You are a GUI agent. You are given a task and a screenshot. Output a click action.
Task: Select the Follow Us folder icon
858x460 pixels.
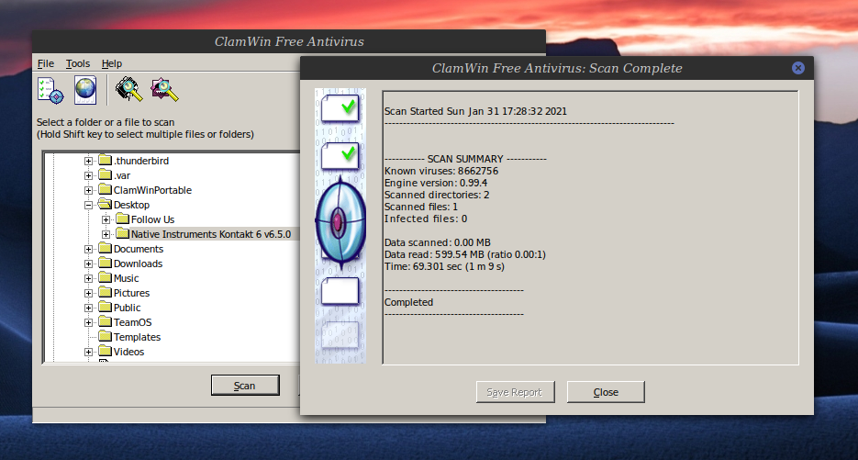123,219
